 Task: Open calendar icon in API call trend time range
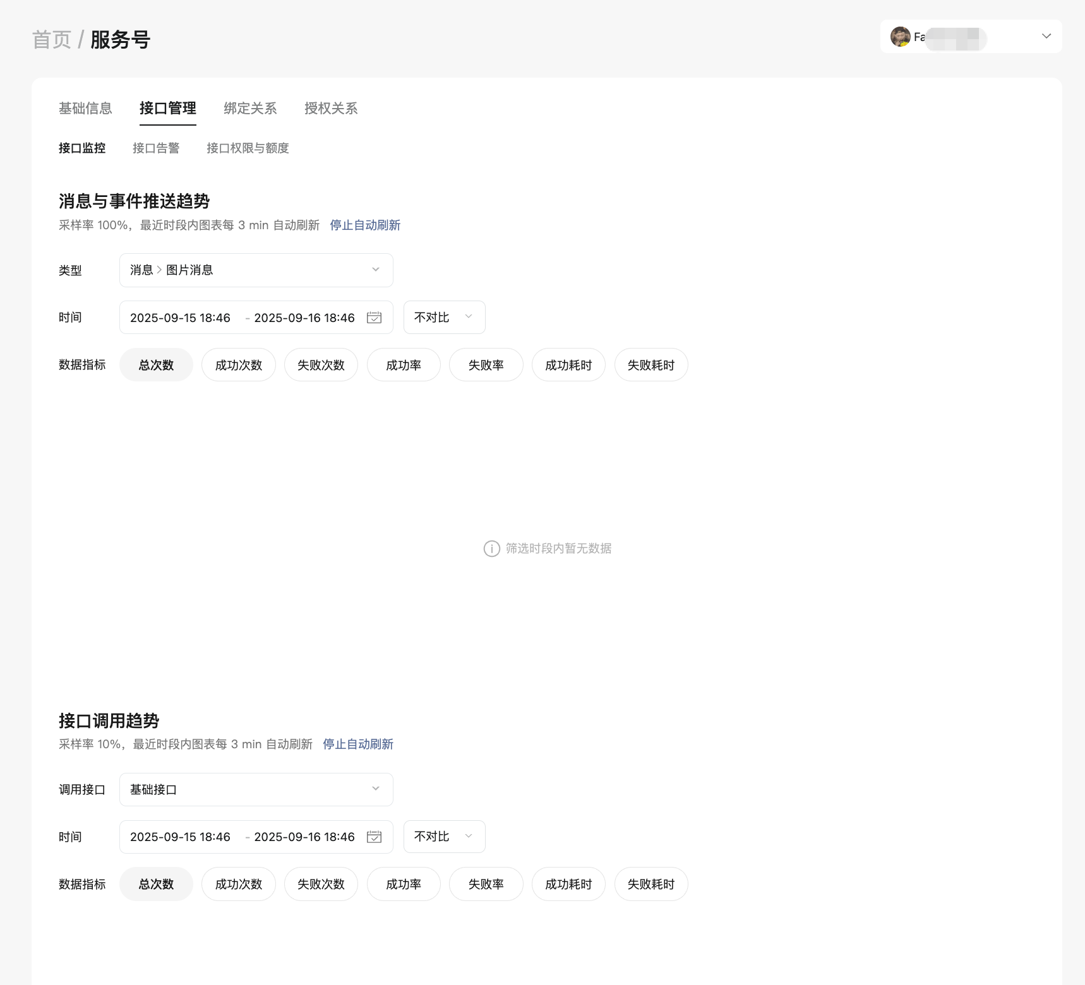374,837
